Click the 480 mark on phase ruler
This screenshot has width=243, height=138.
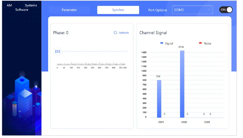(125, 68)
